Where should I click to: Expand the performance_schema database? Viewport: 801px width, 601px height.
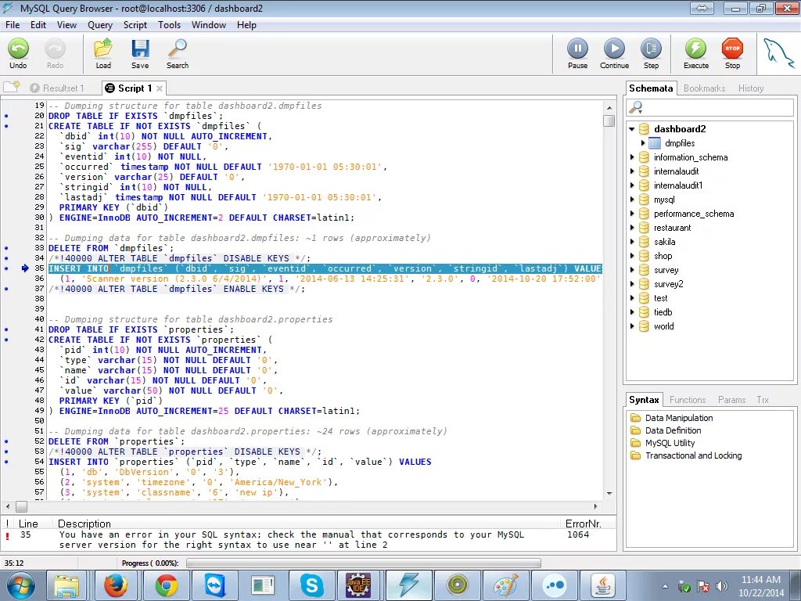coord(632,214)
